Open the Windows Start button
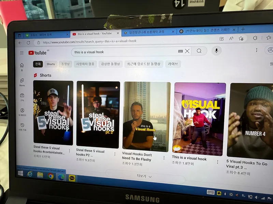The height and width of the screenshot is (204, 273). coord(20,173)
